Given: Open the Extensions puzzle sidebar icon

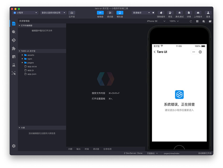Looking at the screenshot, I should [14, 48].
